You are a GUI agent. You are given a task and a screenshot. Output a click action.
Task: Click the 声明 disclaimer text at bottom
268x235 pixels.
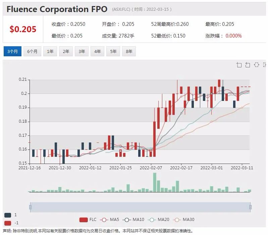click(98, 231)
